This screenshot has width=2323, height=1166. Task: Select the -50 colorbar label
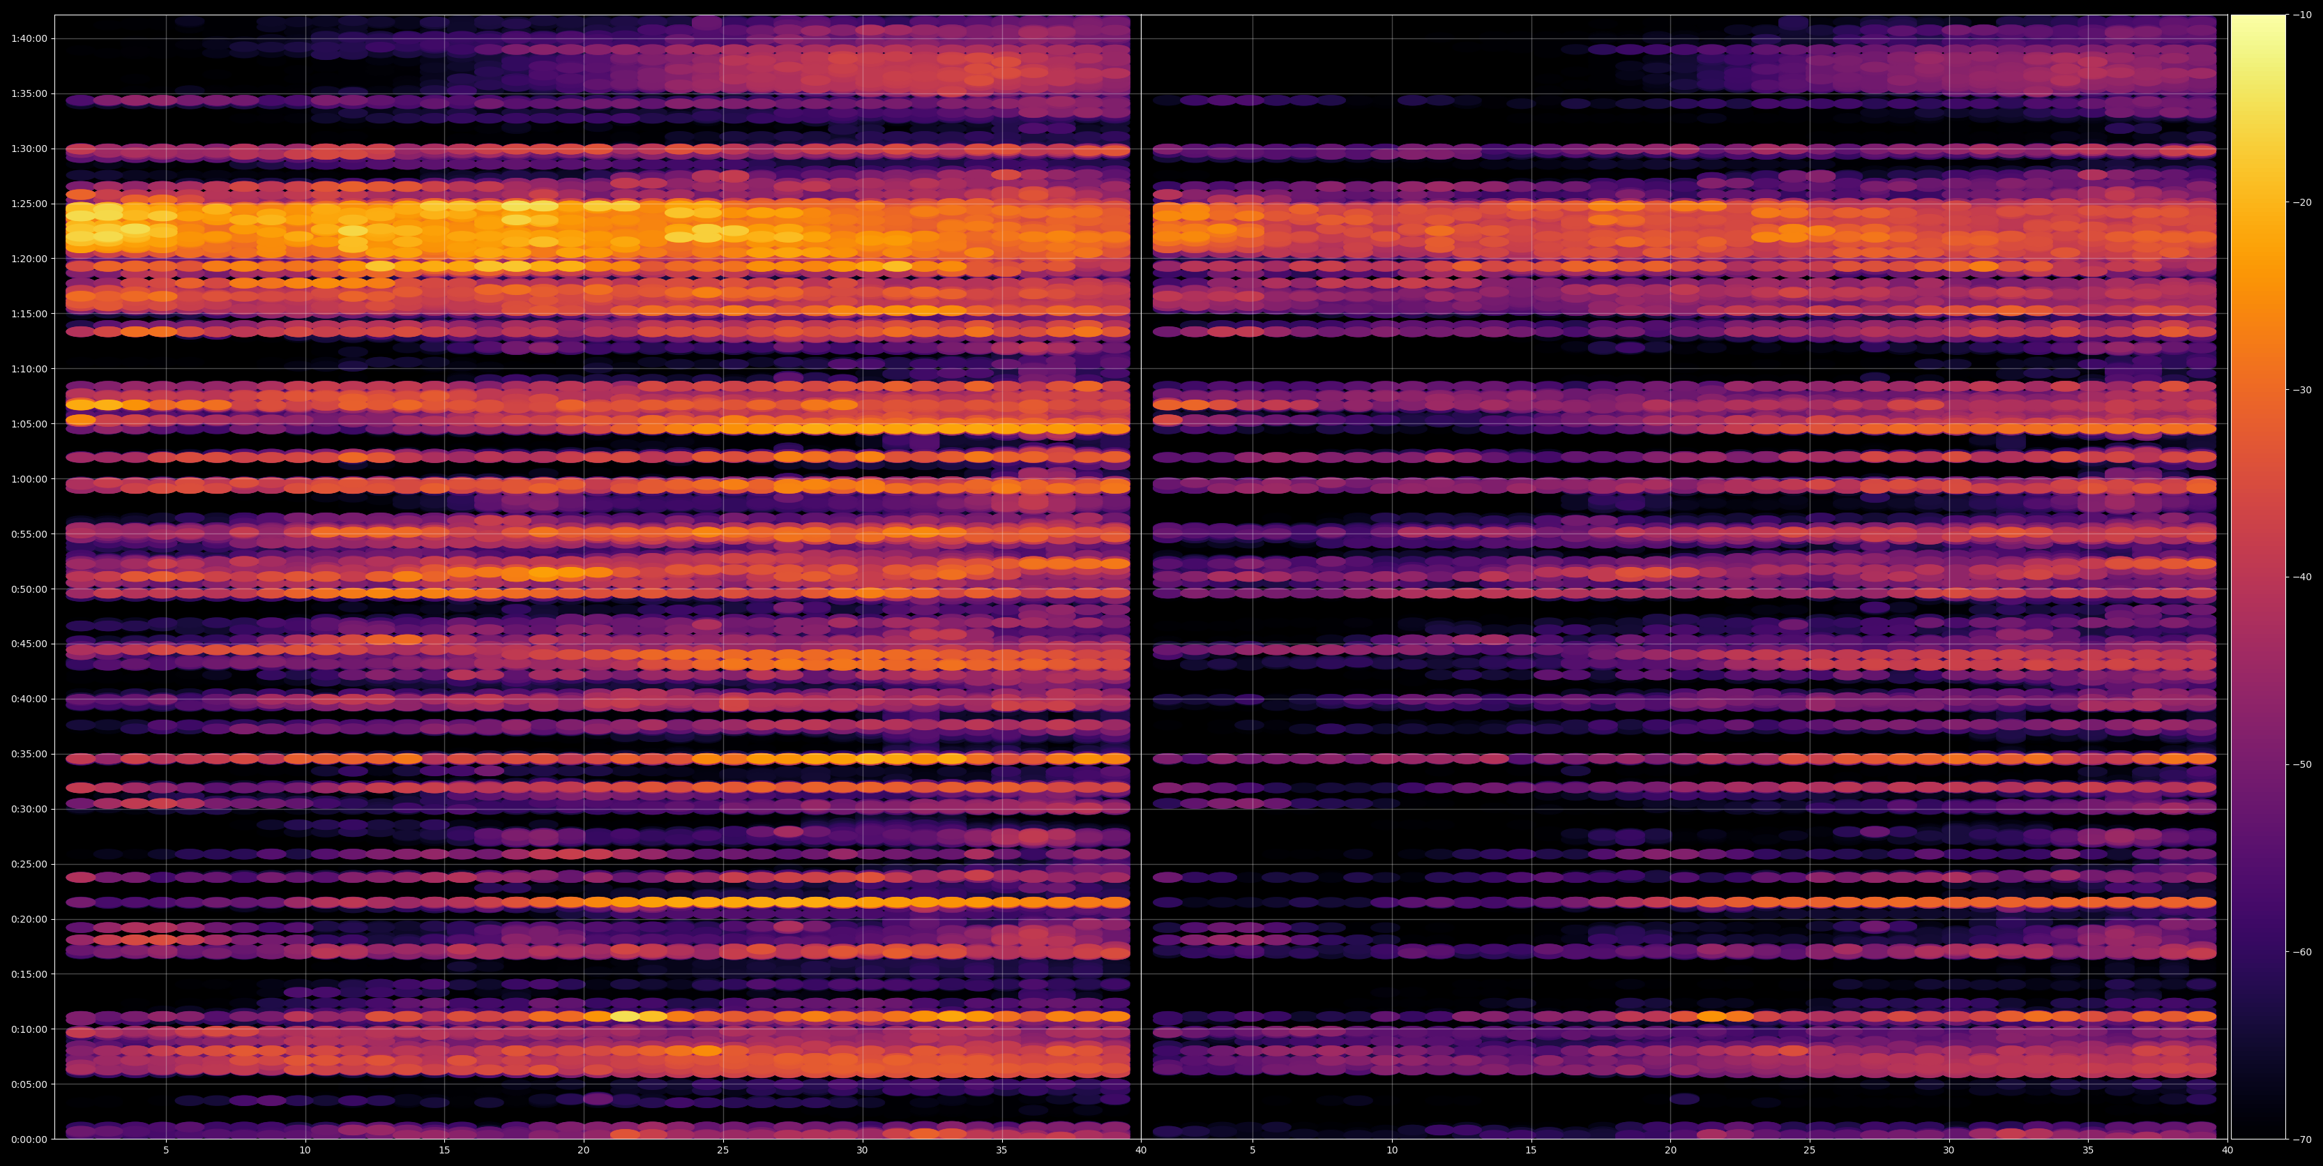pyautogui.click(x=2302, y=765)
